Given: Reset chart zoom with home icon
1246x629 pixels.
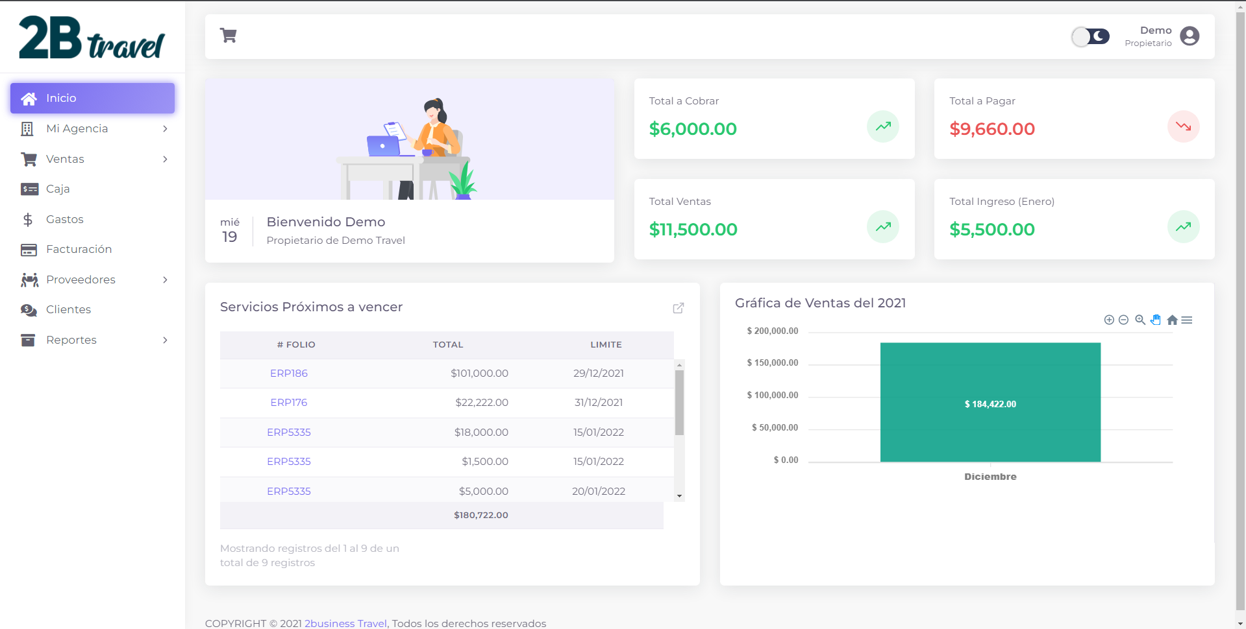Looking at the screenshot, I should tap(1172, 320).
